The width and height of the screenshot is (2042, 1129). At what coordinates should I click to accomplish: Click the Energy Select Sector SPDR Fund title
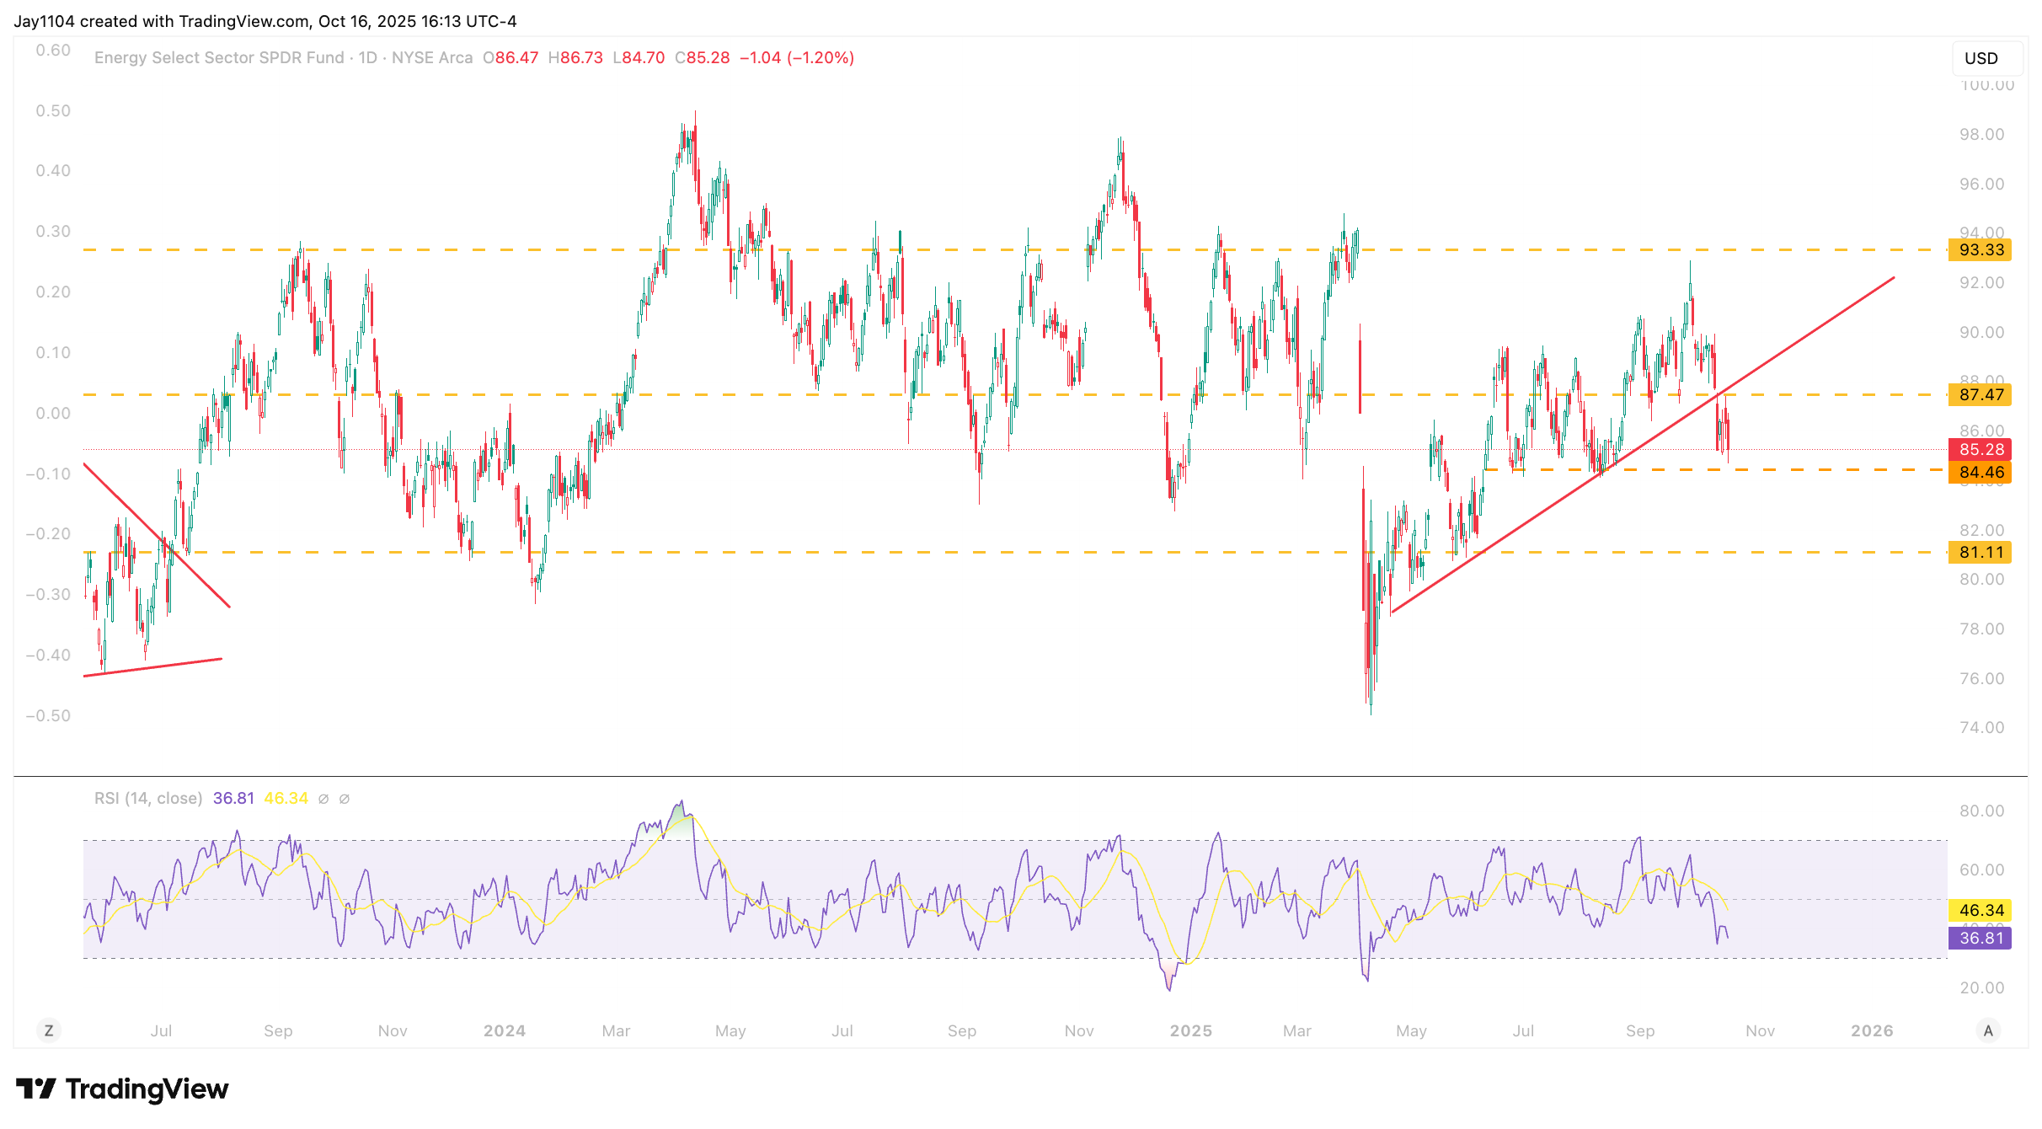(219, 57)
